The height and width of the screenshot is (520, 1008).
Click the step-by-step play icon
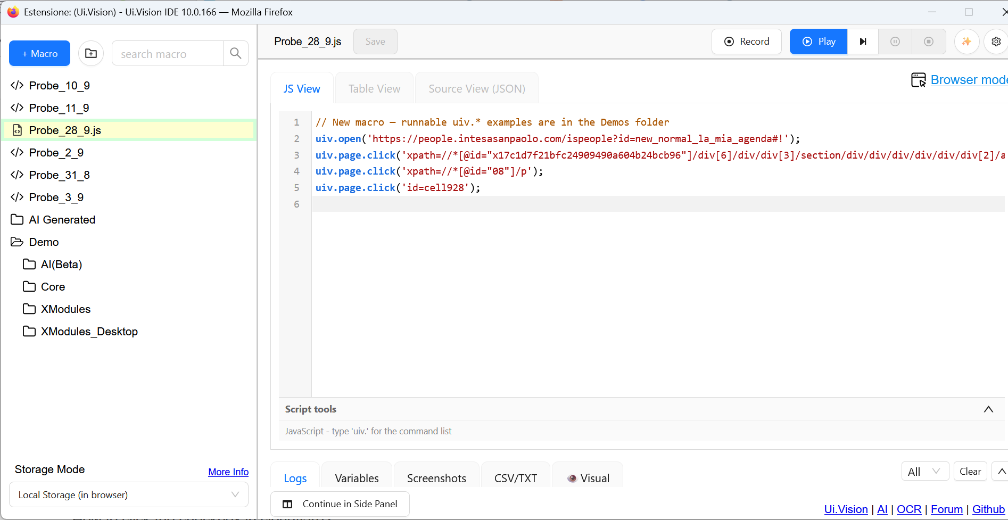pyautogui.click(x=863, y=42)
